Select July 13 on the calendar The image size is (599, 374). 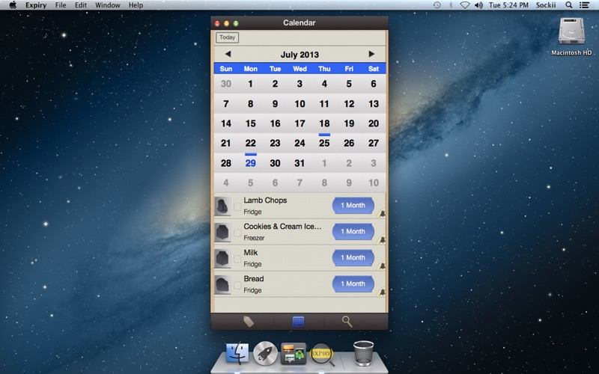pyautogui.click(x=374, y=103)
